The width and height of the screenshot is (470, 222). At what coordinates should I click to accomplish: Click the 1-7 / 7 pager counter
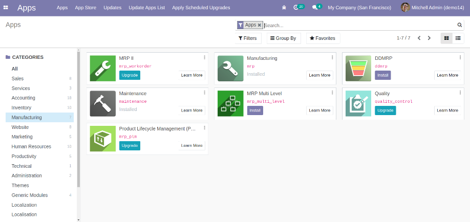(x=403, y=38)
